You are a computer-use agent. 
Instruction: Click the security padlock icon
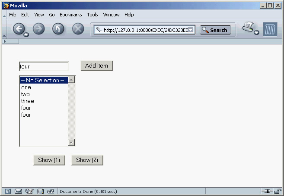(277, 191)
